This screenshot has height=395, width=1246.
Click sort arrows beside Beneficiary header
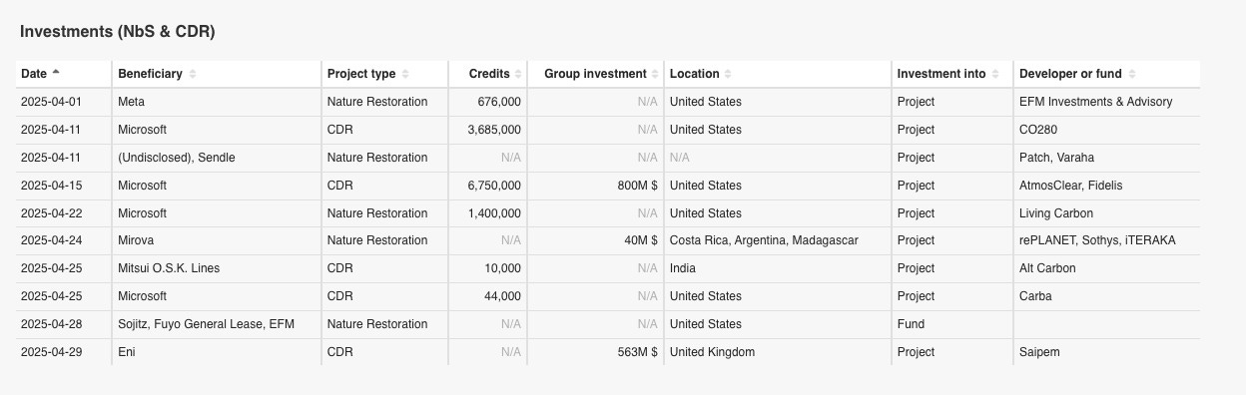pos(193,74)
